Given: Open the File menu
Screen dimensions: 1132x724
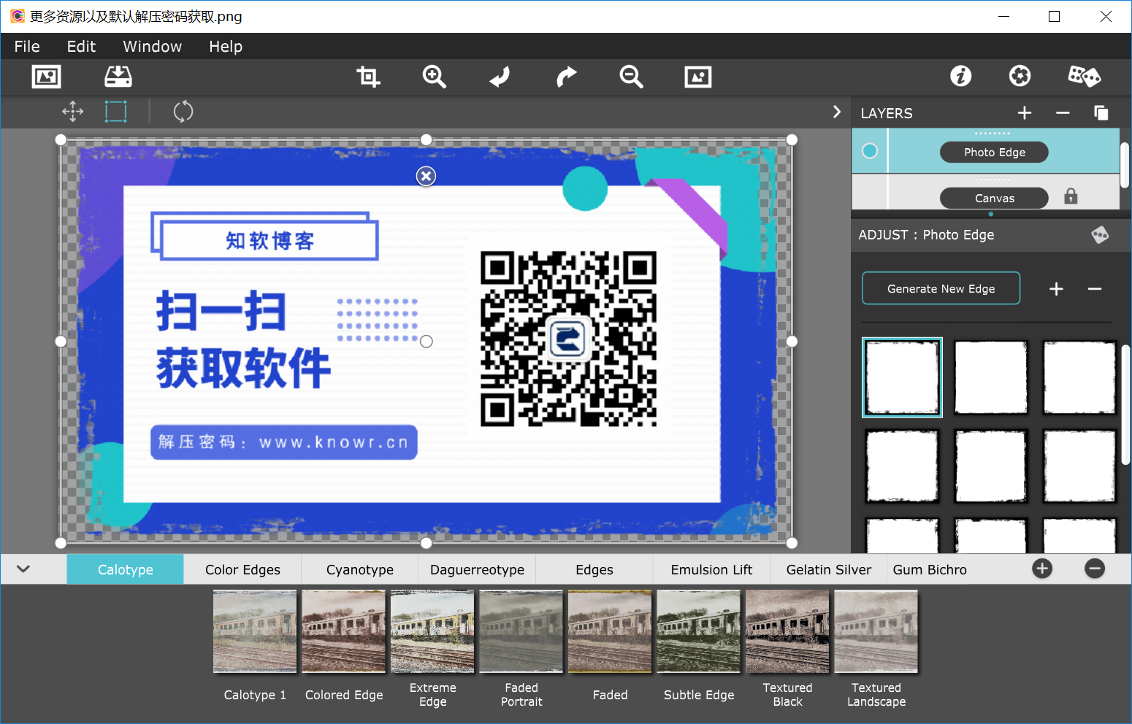Looking at the screenshot, I should click(27, 46).
